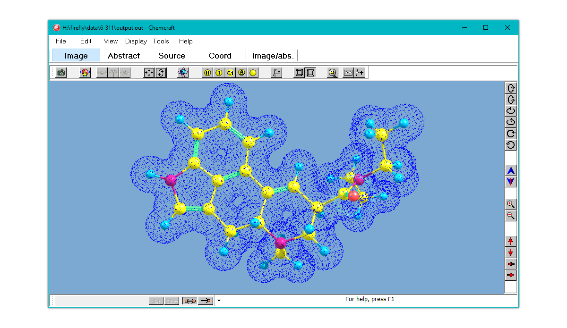Image resolution: width=567 pixels, height=328 pixels.
Task: Toggle the yellow 1 atom numbers button
Action: (x=218, y=73)
